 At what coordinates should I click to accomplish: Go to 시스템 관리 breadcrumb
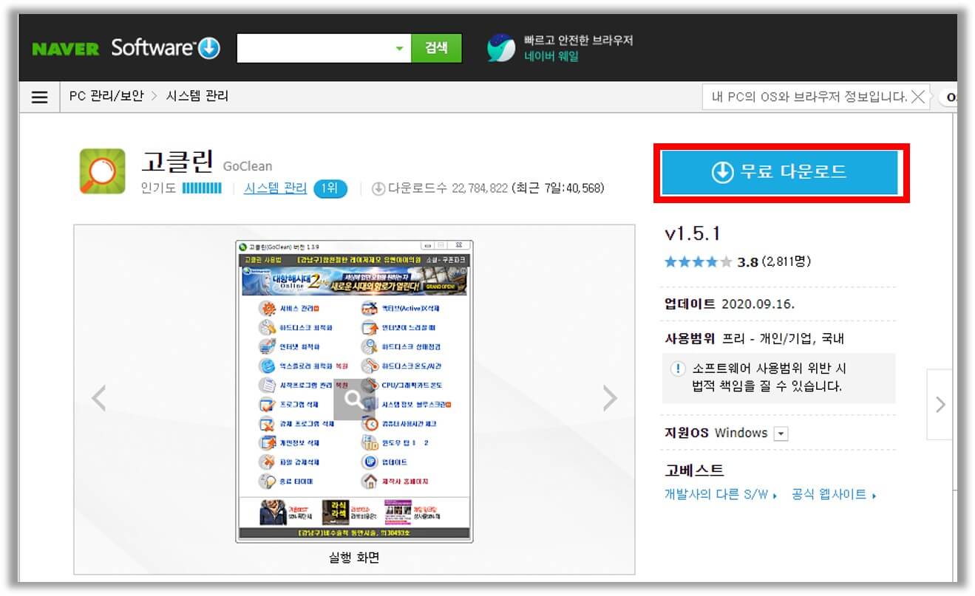197,96
